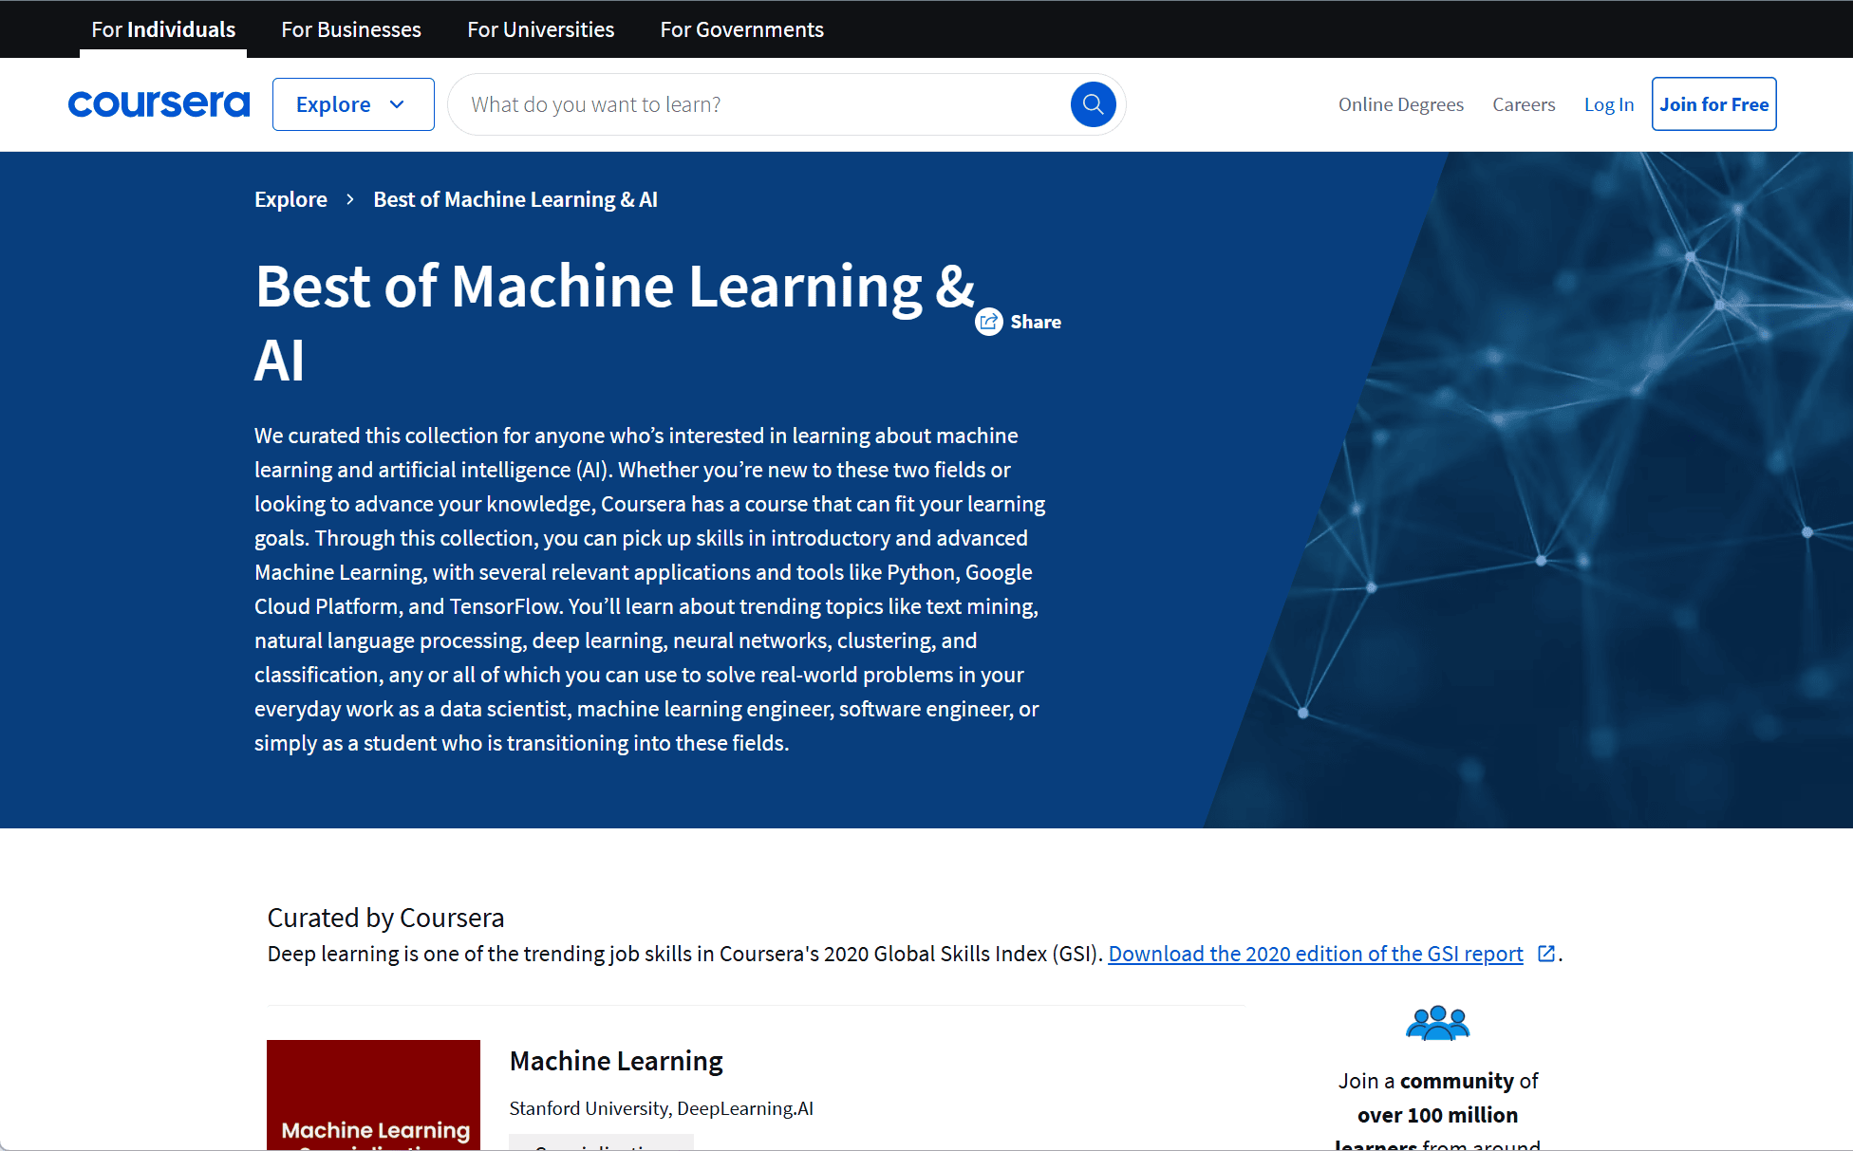Open the For Governments section

click(x=741, y=29)
